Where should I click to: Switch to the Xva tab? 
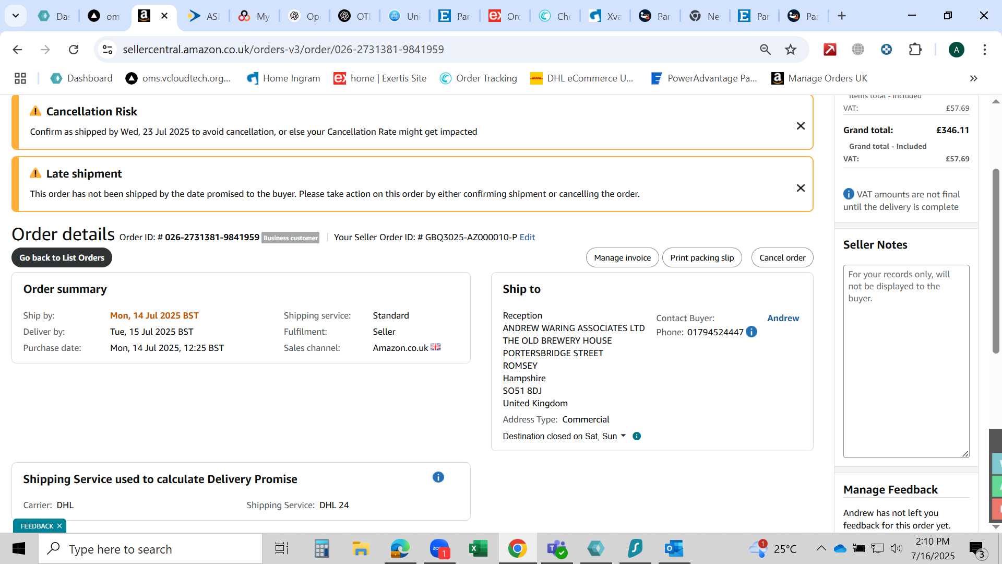tap(605, 16)
